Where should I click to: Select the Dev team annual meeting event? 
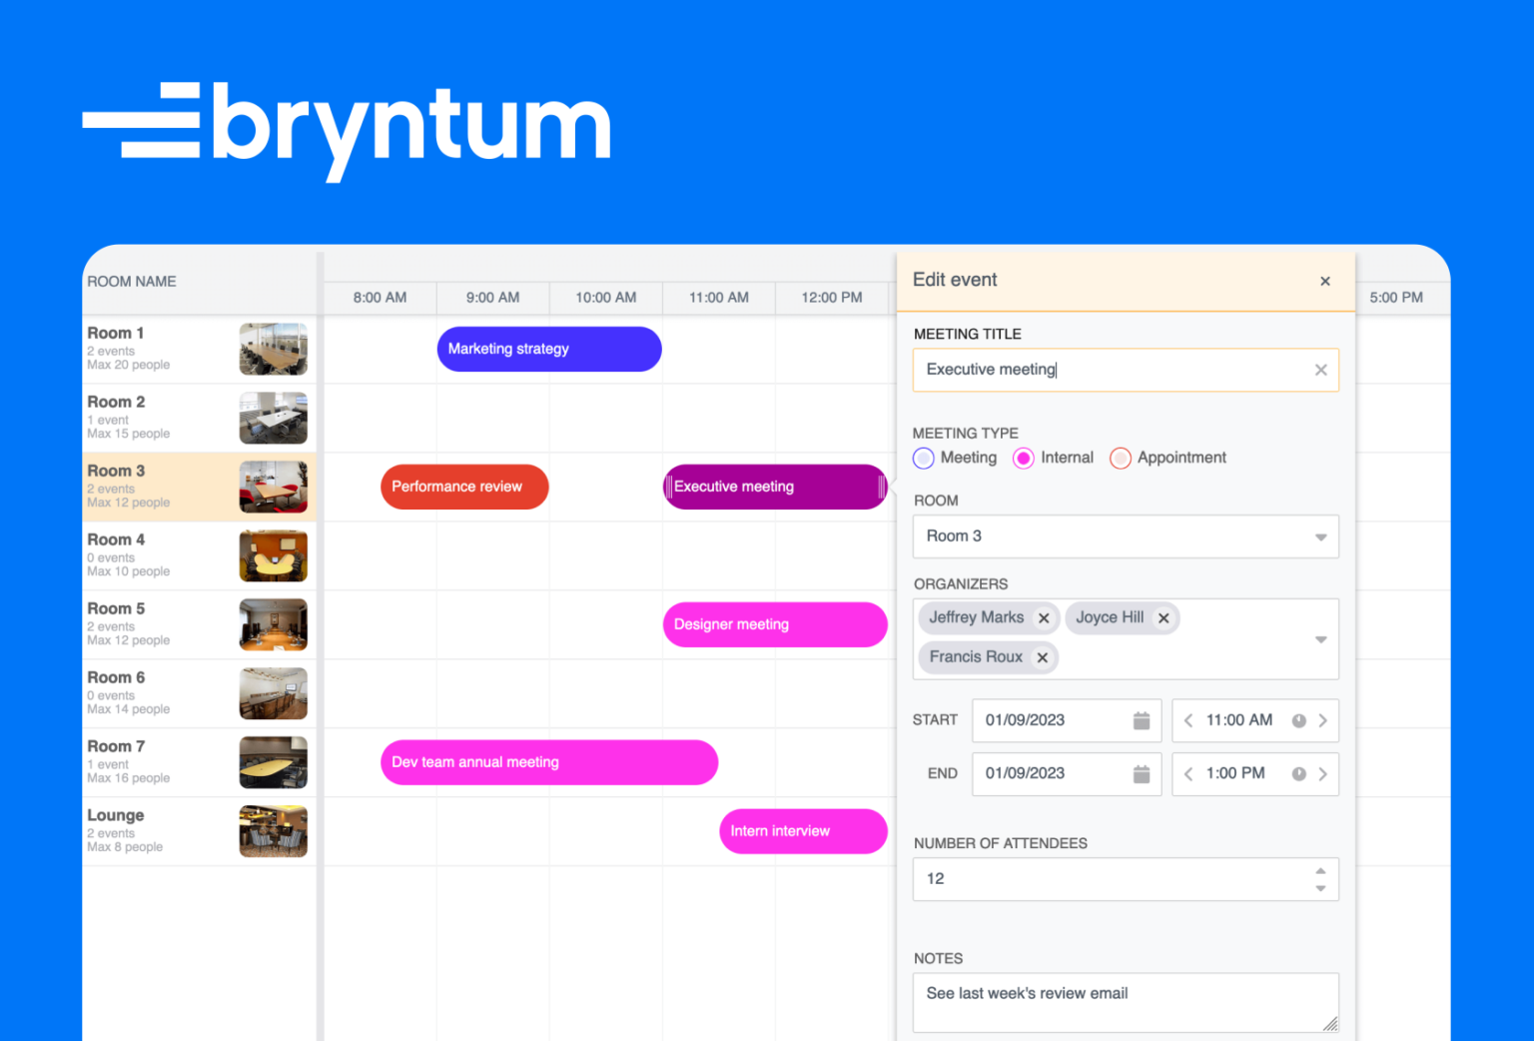pos(549,762)
